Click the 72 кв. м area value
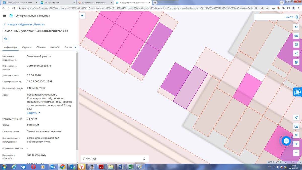Viewport: 302px width, 170px height. tap(32, 119)
